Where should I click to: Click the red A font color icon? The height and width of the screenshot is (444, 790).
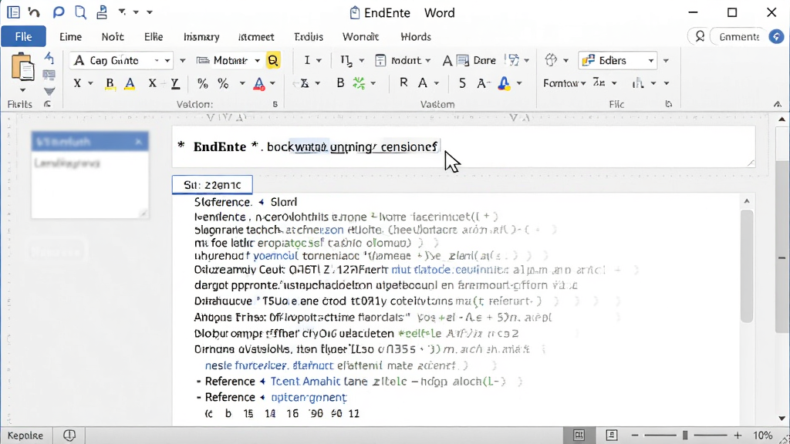[259, 83]
